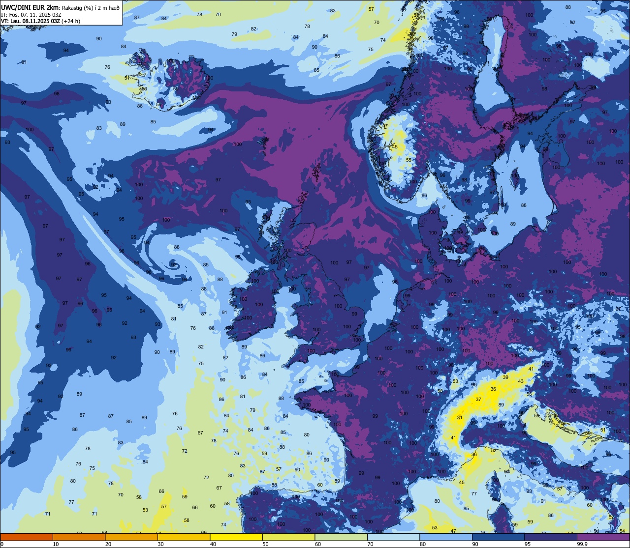Click the 95–99.9% dark indigo legend swatch
630x548 pixels.
551,537
